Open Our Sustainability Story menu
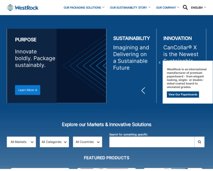The width and height of the screenshot is (213, 171). tap(130, 7)
